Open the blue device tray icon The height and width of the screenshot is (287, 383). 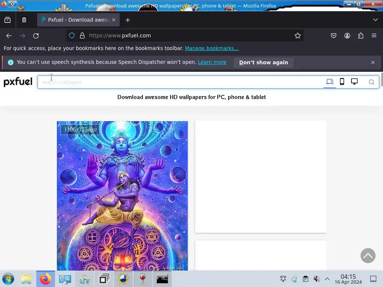pyautogui.click(x=294, y=279)
